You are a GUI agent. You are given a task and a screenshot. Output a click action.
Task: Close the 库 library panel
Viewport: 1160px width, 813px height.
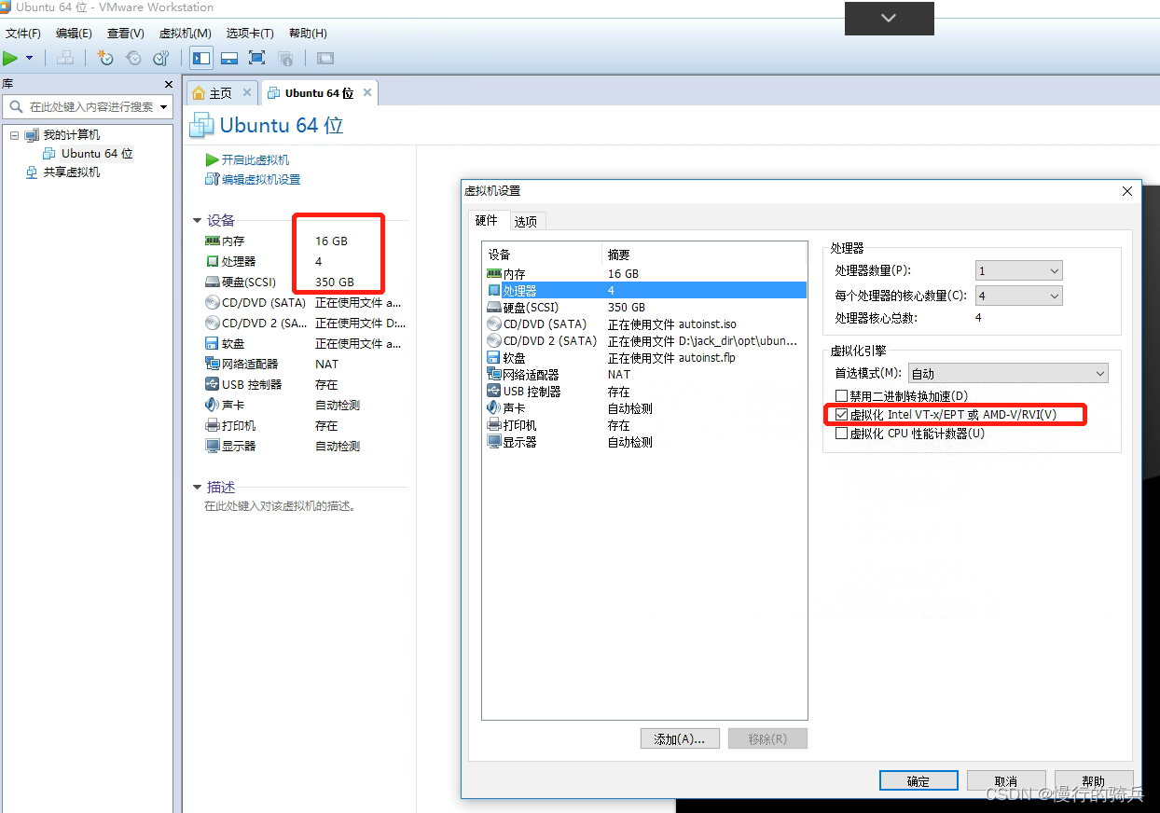[x=169, y=85]
